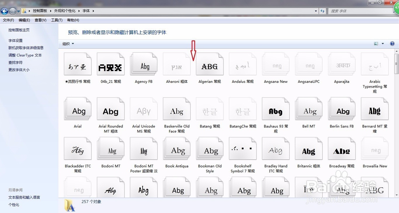Open 更改字体大小 link
399x213 pixels.
pyautogui.click(x=19, y=70)
